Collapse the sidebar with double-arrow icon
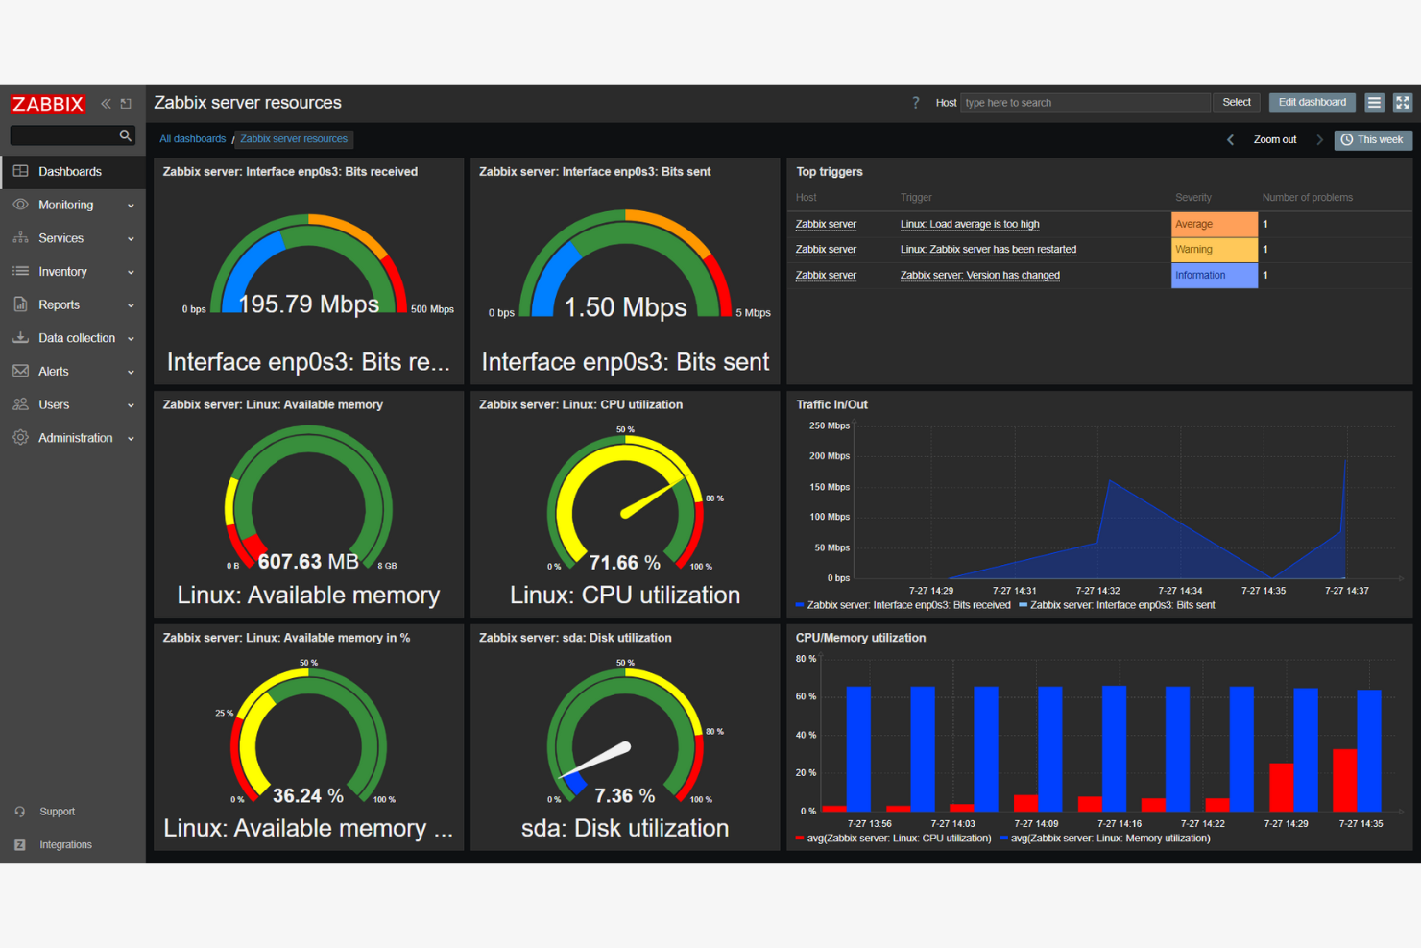 pyautogui.click(x=106, y=104)
